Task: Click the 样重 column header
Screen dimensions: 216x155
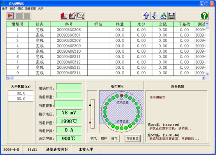Action: click(x=120, y=24)
